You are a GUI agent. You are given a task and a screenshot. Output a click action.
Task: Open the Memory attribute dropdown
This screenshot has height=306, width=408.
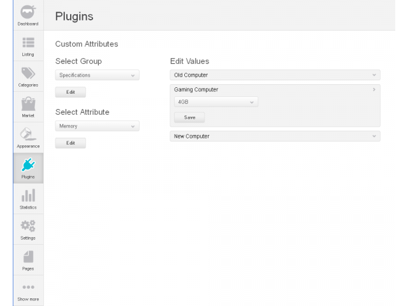click(x=97, y=126)
